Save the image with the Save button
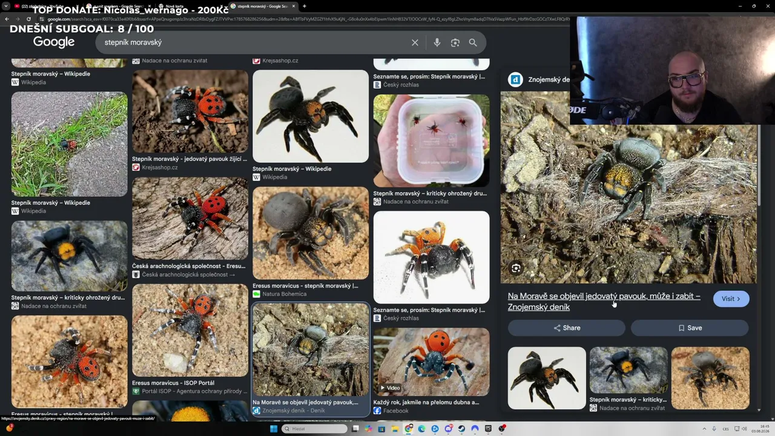The image size is (775, 436). [690, 328]
